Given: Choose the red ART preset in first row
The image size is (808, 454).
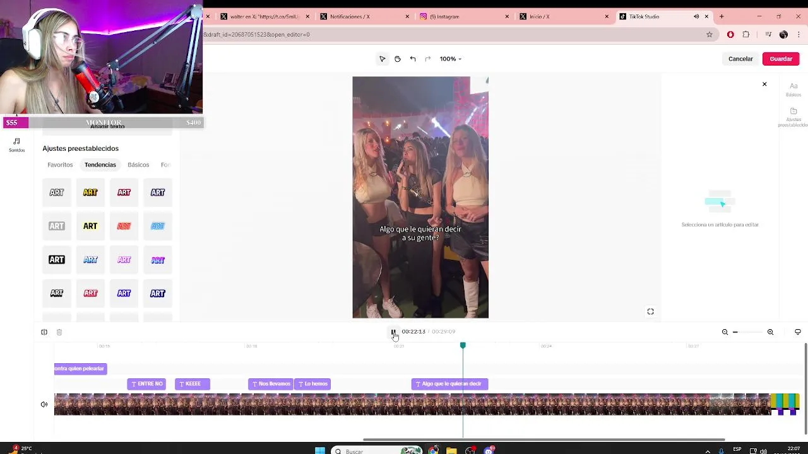Looking at the screenshot, I should [x=124, y=192].
